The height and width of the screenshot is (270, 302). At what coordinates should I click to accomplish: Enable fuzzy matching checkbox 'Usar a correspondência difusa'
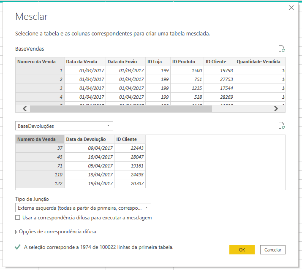18,218
